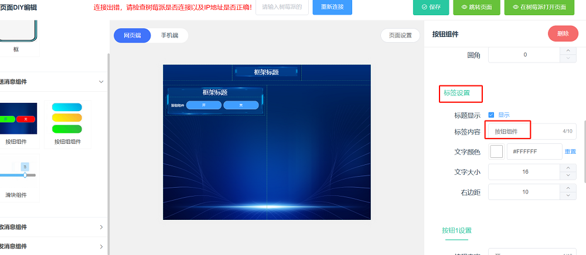Switch to 手机端 view
The height and width of the screenshot is (255, 586).
[170, 36]
